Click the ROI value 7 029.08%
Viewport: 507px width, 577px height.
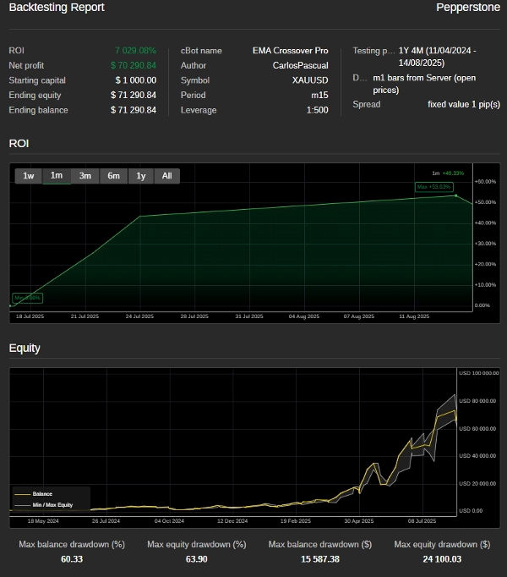coord(135,51)
